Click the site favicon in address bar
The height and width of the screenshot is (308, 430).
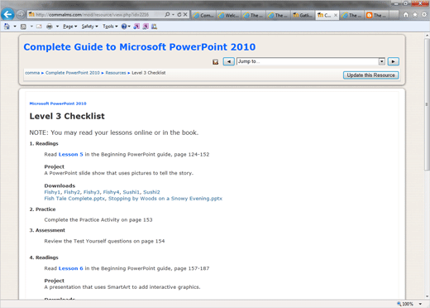click(x=31, y=14)
